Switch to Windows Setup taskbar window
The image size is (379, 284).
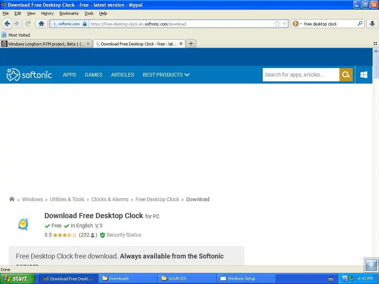(246, 278)
